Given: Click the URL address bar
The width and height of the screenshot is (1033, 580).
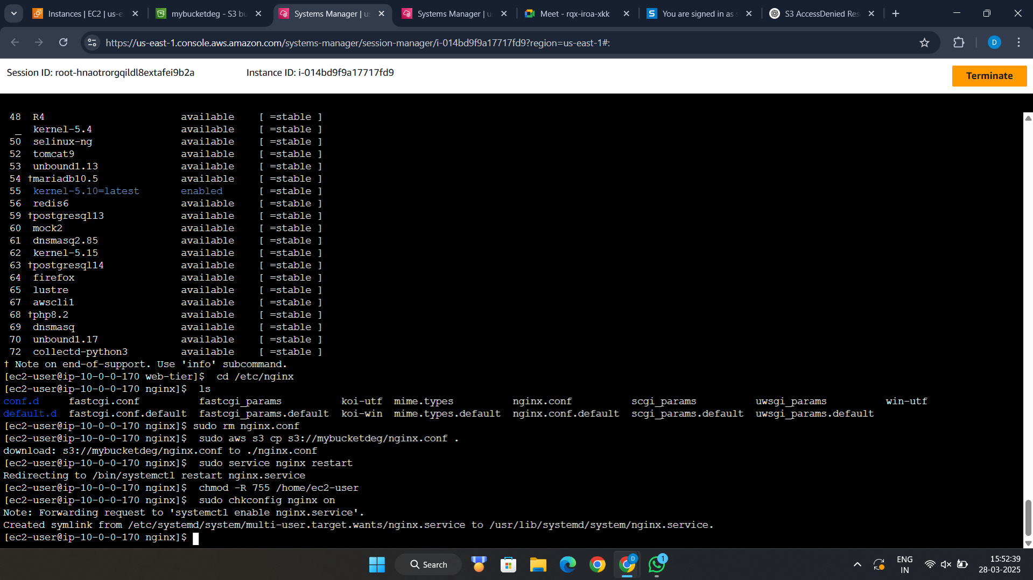Looking at the screenshot, I should pyautogui.click(x=506, y=43).
